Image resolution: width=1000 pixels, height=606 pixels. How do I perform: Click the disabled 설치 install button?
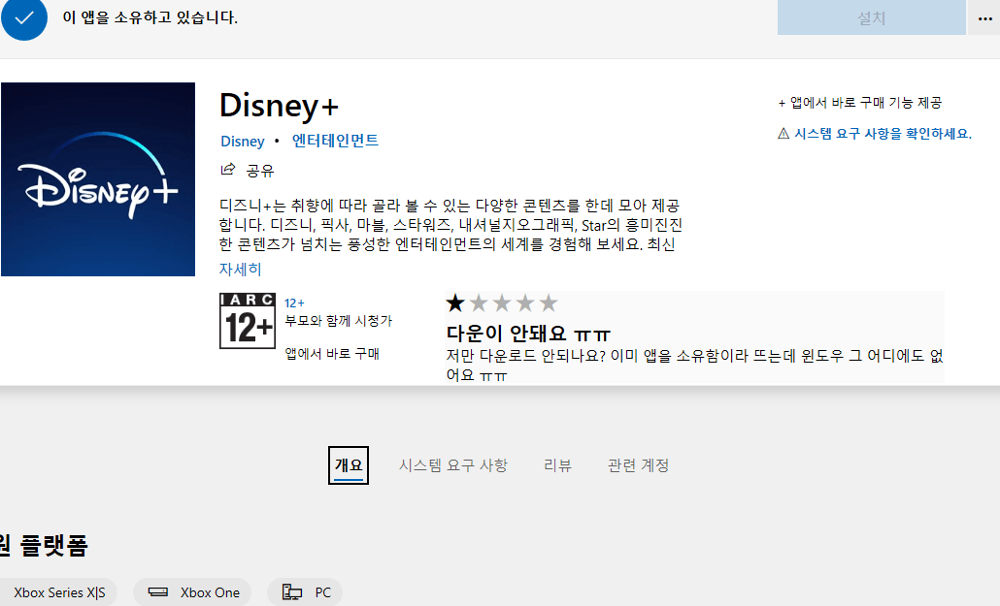[871, 17]
